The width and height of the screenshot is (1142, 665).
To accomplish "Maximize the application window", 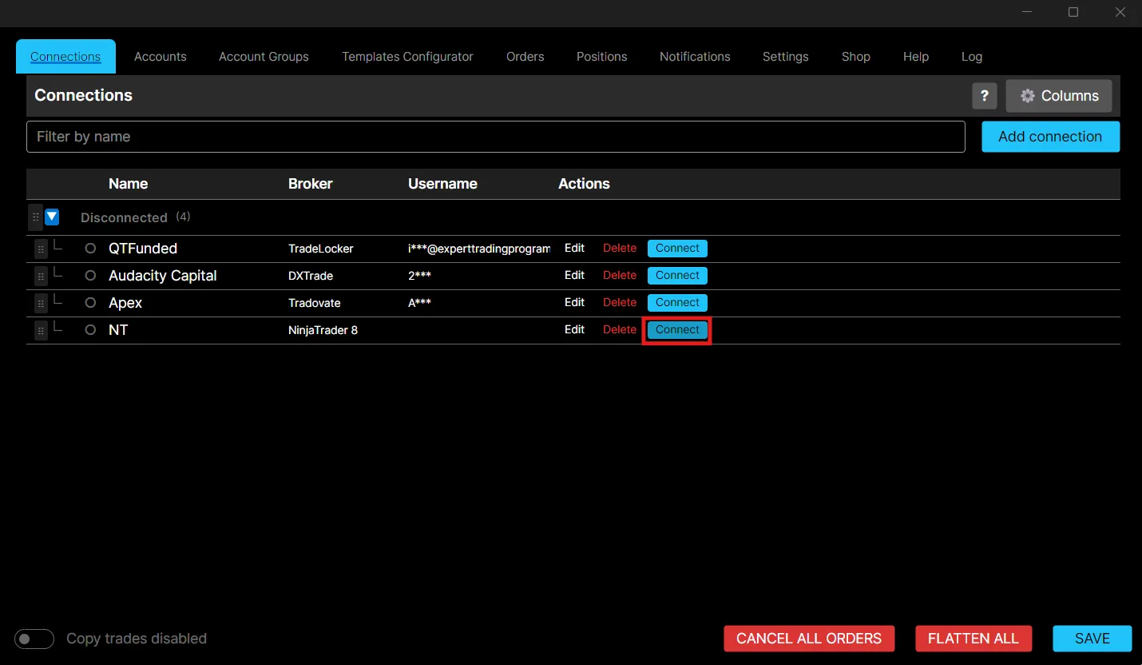I will pos(1073,12).
